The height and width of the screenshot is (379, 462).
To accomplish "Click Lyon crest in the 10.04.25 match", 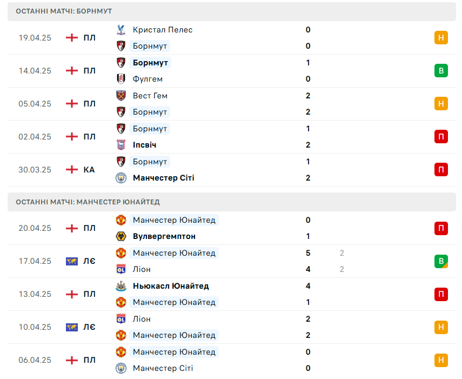I will 121,319.
